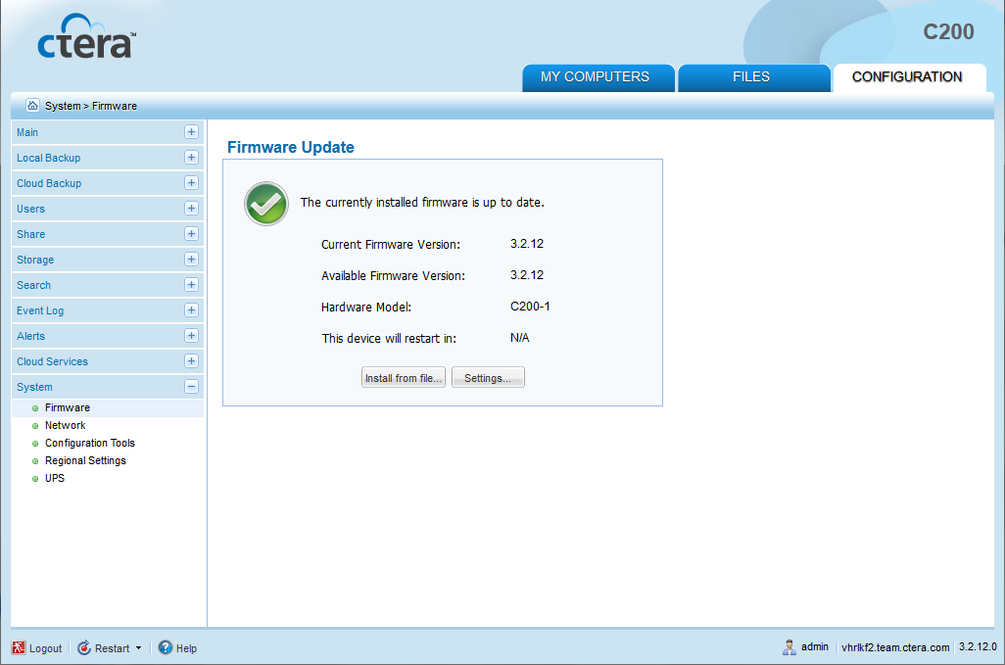Click the Help question mark icon
This screenshot has width=1005, height=665.
[x=166, y=647]
